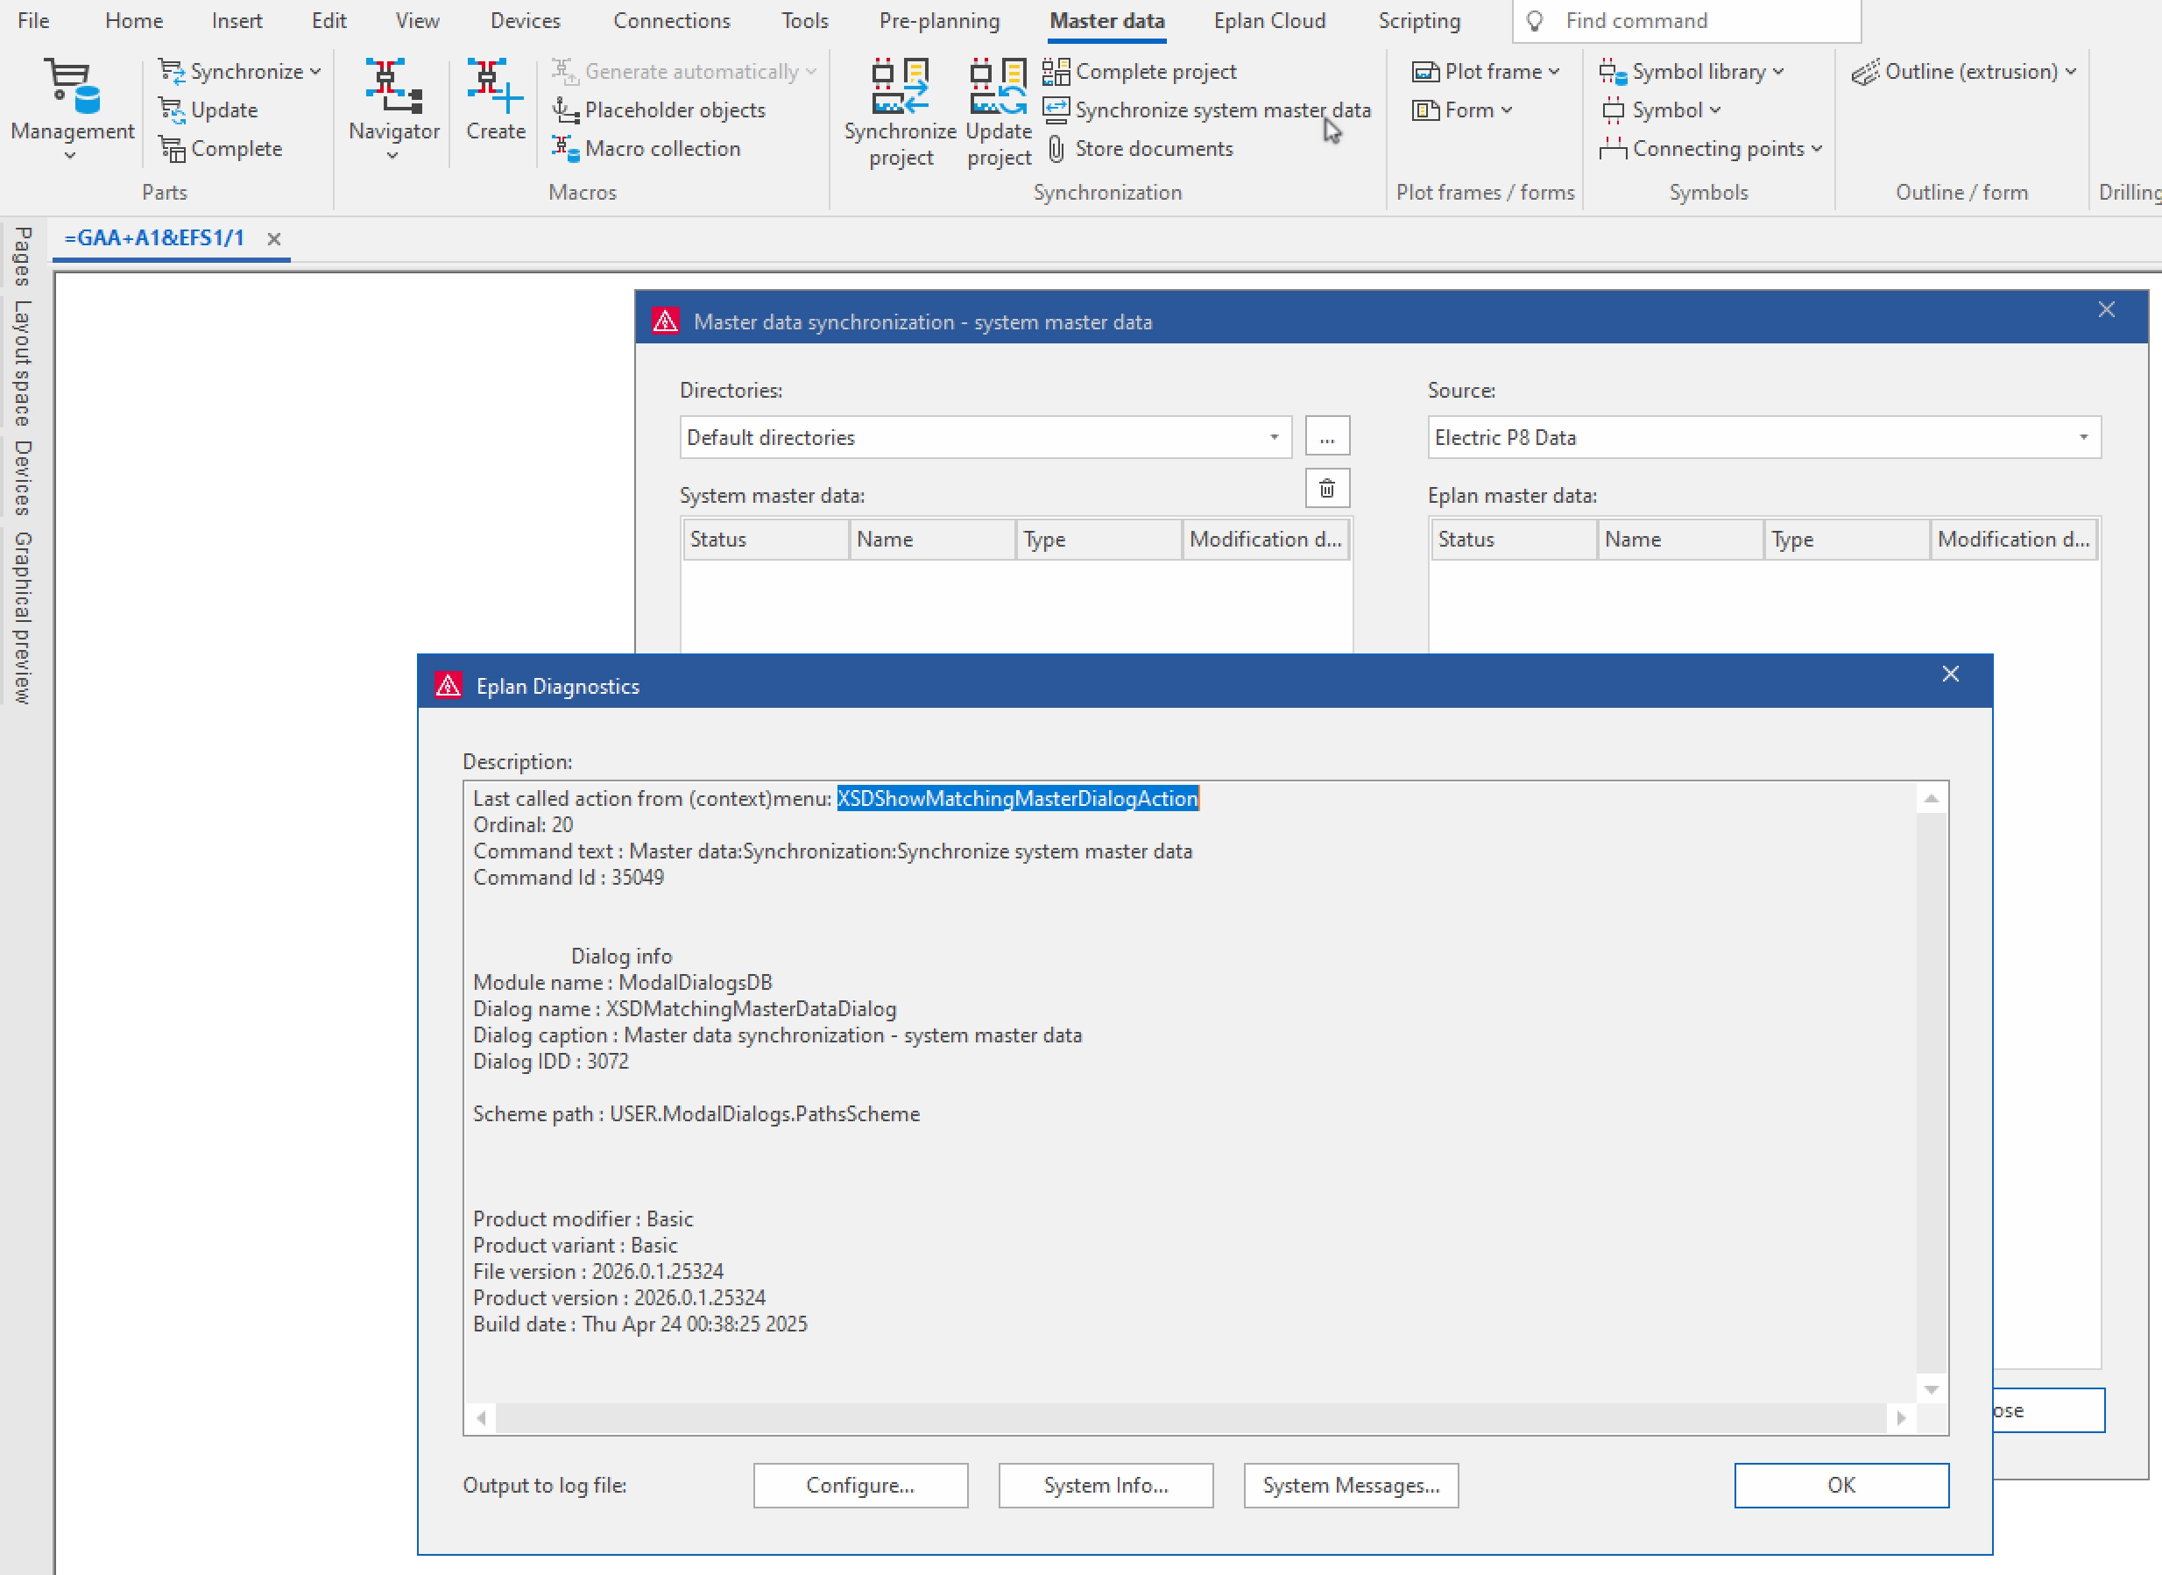Expand Connecting points dropdown chevron

pos(1816,149)
